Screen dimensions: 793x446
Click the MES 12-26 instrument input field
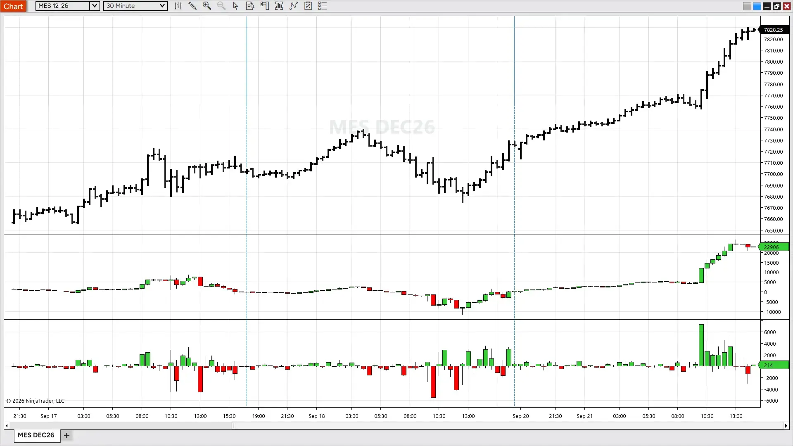[63, 6]
